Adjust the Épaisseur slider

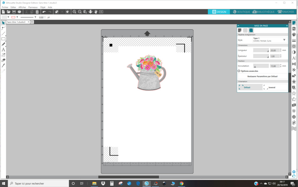click(x=261, y=56)
